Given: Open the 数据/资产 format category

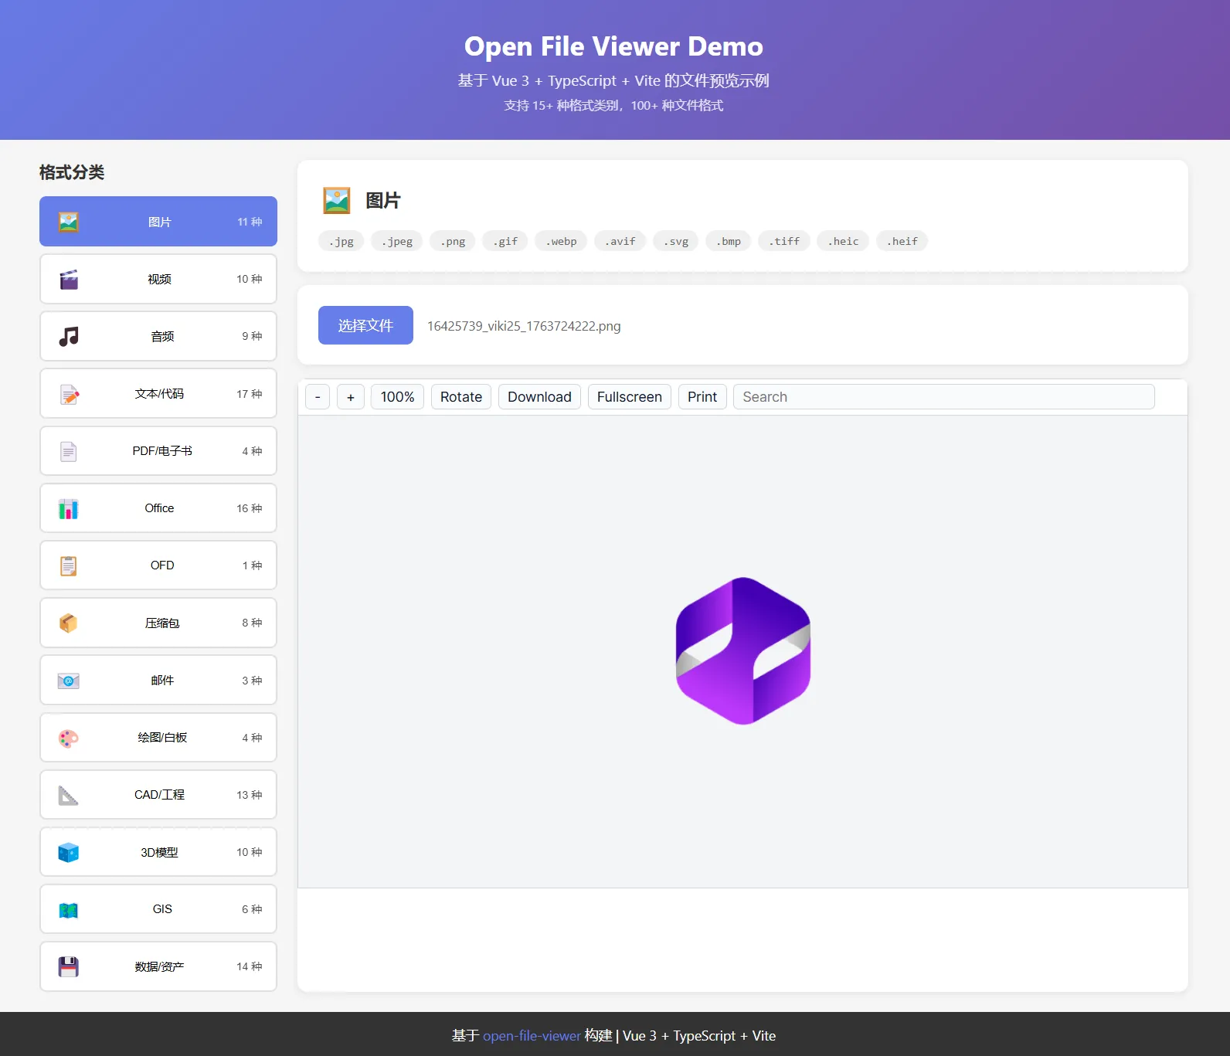Looking at the screenshot, I should click(x=158, y=967).
